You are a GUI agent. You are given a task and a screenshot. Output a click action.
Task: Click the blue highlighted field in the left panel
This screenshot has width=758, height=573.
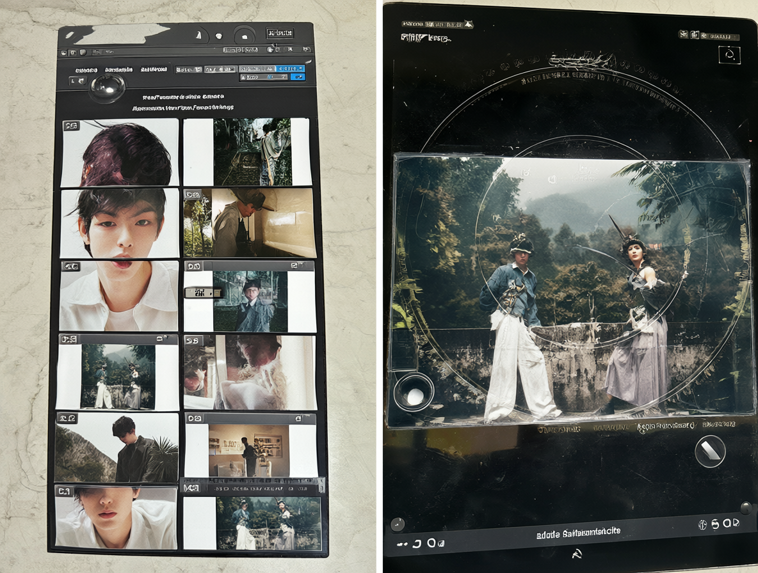tap(291, 69)
